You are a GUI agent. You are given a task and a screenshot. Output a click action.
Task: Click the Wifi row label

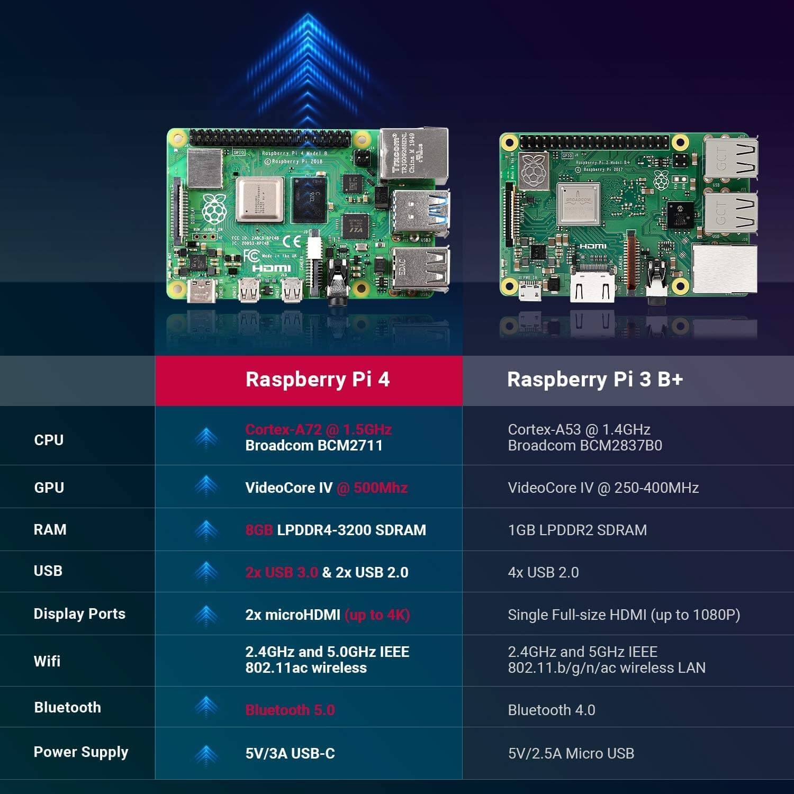pos(47,661)
